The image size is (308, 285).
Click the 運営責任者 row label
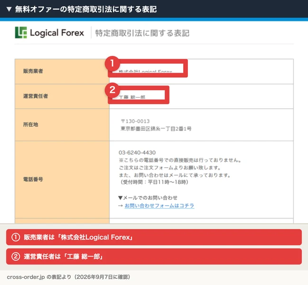point(36,96)
